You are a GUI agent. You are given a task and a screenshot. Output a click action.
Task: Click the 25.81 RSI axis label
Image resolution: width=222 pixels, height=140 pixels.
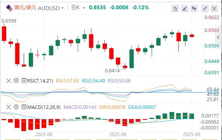tap(213, 100)
